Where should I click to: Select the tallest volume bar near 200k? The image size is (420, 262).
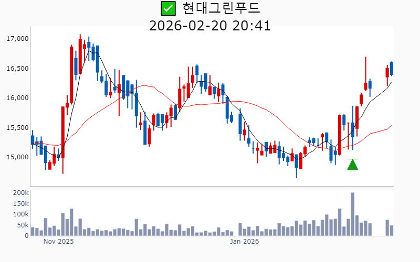coord(353,214)
